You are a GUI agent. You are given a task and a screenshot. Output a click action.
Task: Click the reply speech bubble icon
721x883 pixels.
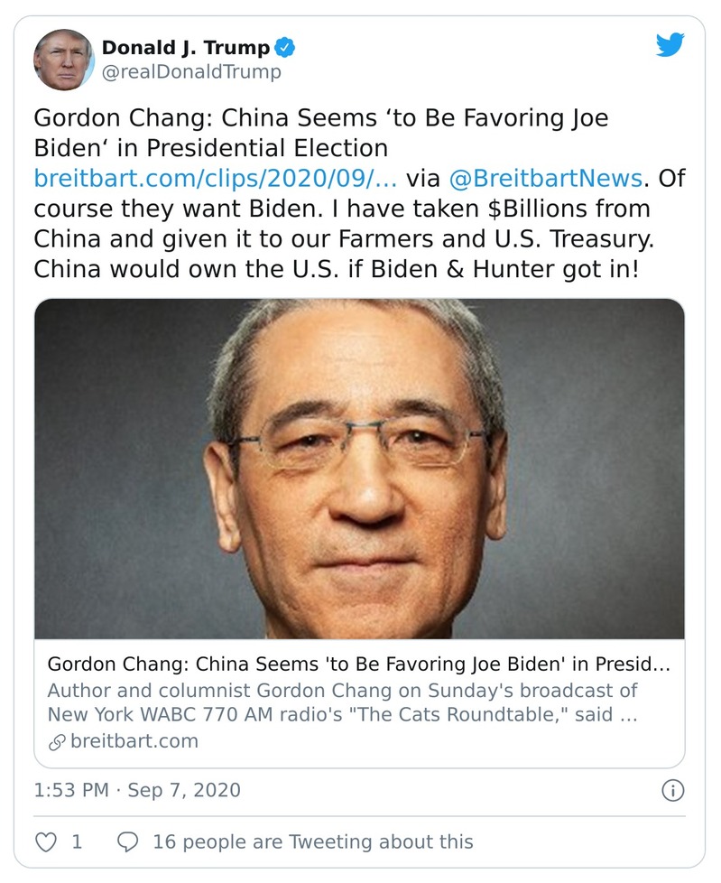(x=129, y=841)
